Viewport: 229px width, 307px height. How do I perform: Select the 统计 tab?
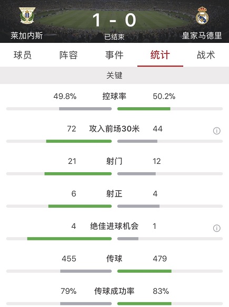[160, 55]
